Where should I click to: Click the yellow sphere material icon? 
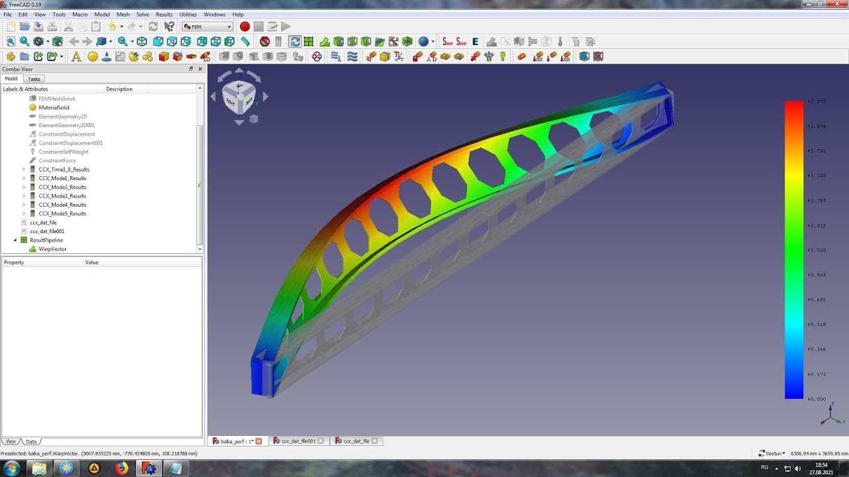tap(93, 56)
